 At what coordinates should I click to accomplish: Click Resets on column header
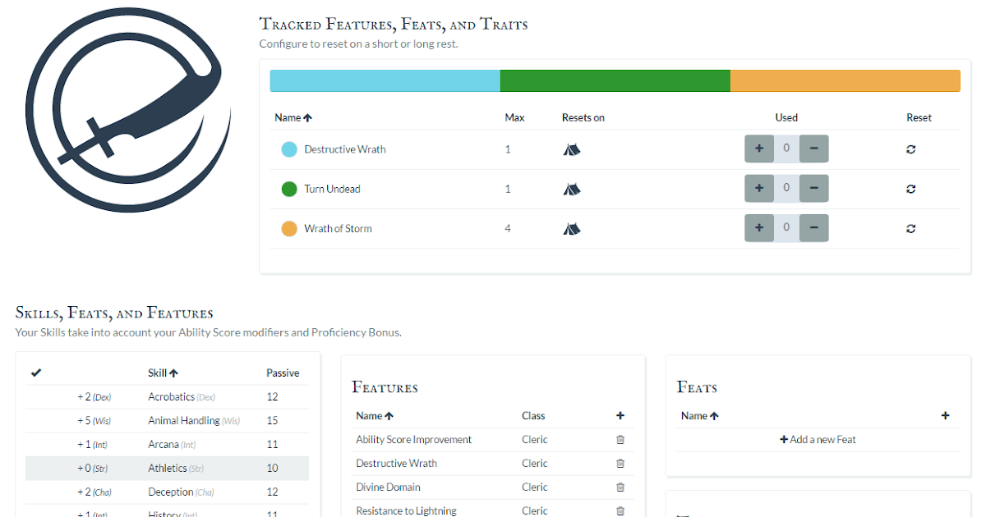(583, 117)
